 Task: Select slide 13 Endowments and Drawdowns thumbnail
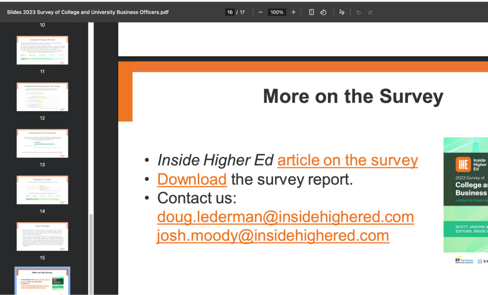(x=42, y=143)
